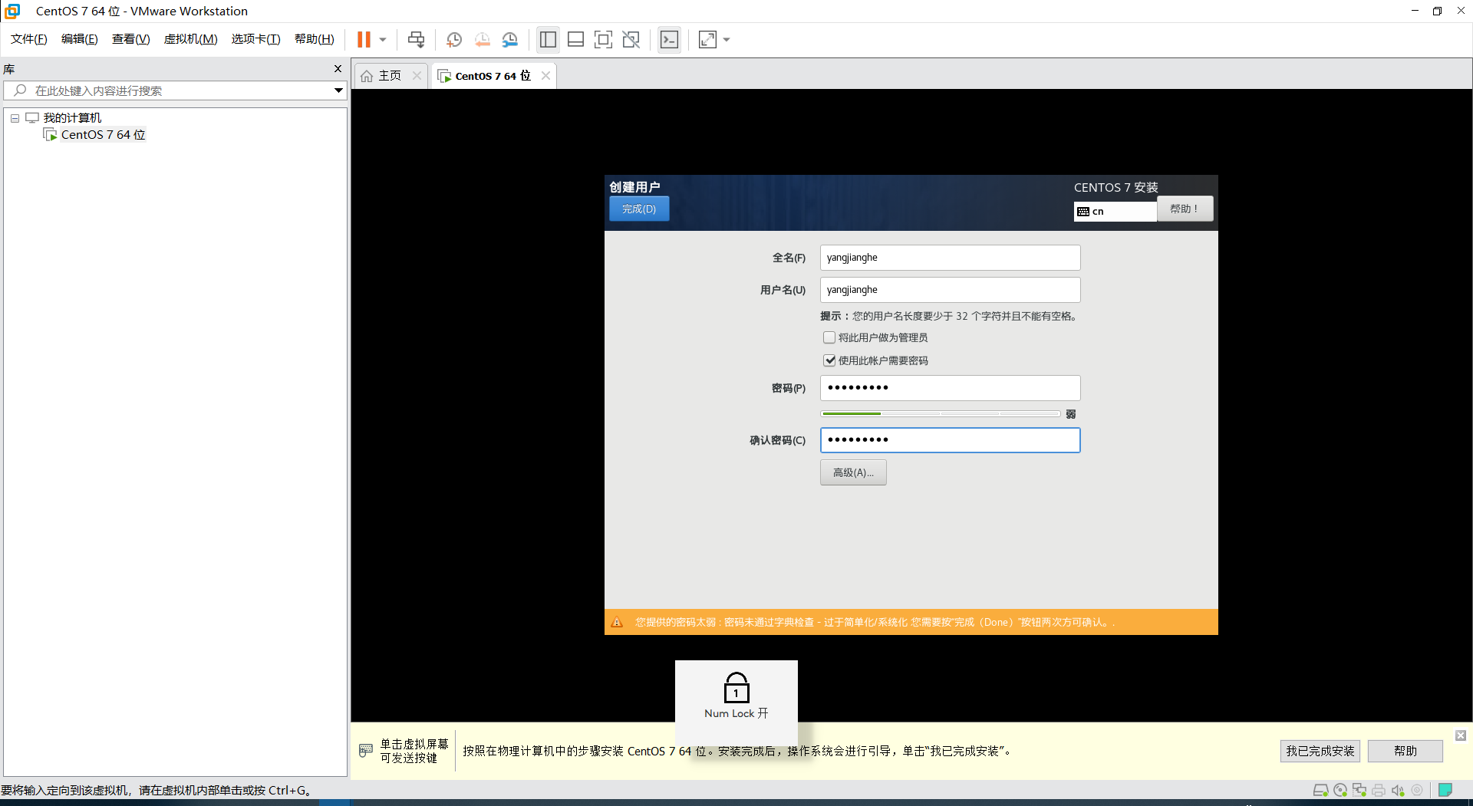Open the 虚拟机(M) menu
The width and height of the screenshot is (1473, 806).
(191, 39)
